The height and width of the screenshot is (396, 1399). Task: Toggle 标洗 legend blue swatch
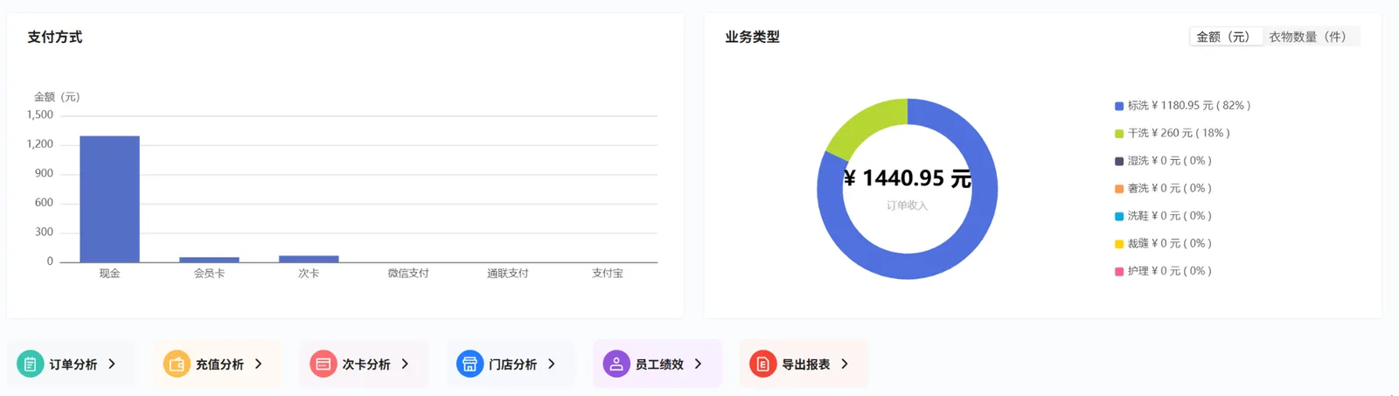coord(1119,106)
